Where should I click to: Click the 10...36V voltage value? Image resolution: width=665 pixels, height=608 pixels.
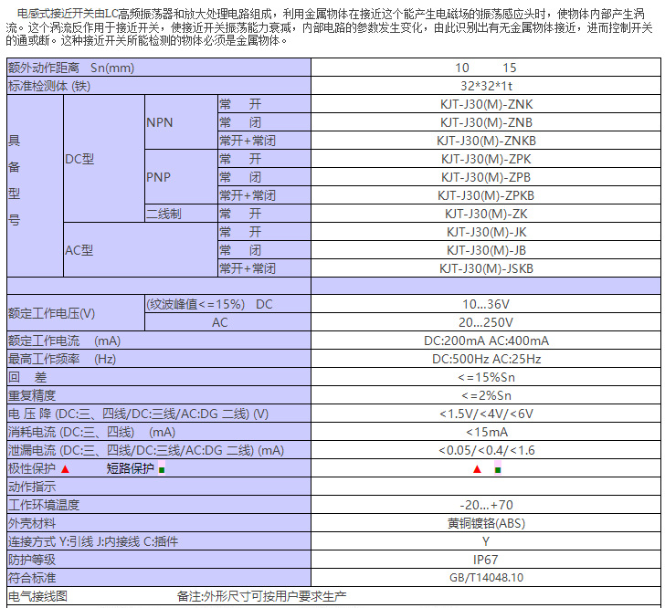(x=486, y=304)
